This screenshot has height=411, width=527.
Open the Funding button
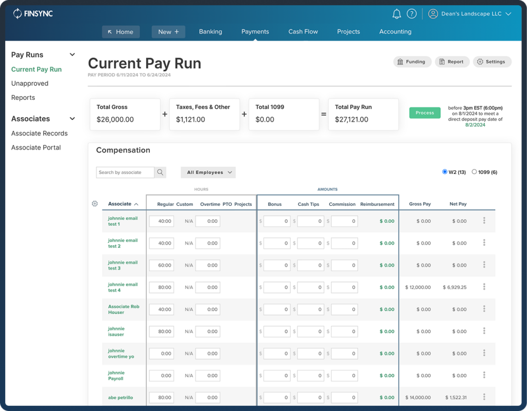pos(412,62)
